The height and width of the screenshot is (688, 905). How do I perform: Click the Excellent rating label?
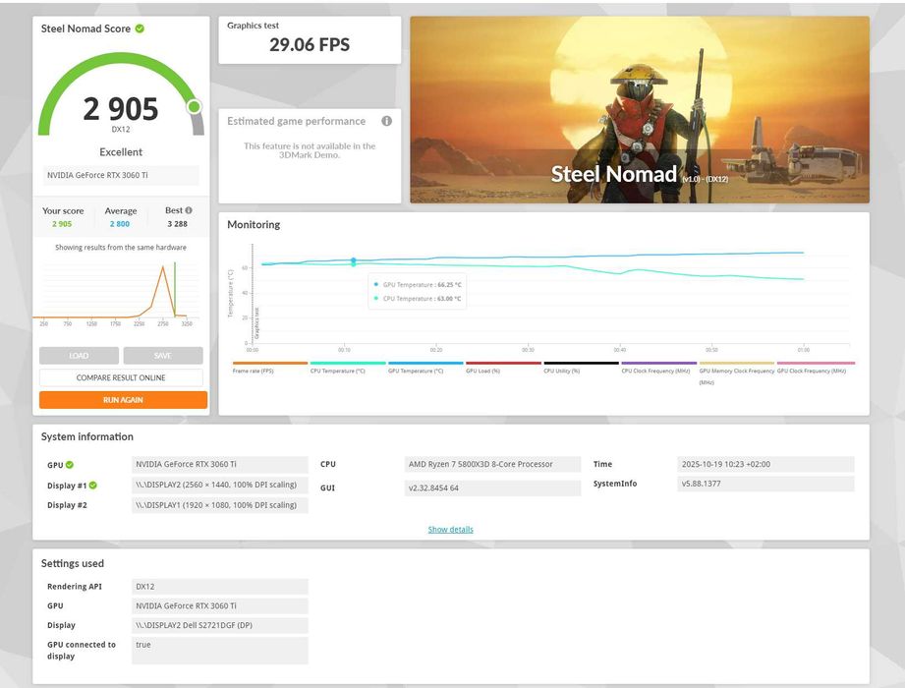(x=121, y=151)
